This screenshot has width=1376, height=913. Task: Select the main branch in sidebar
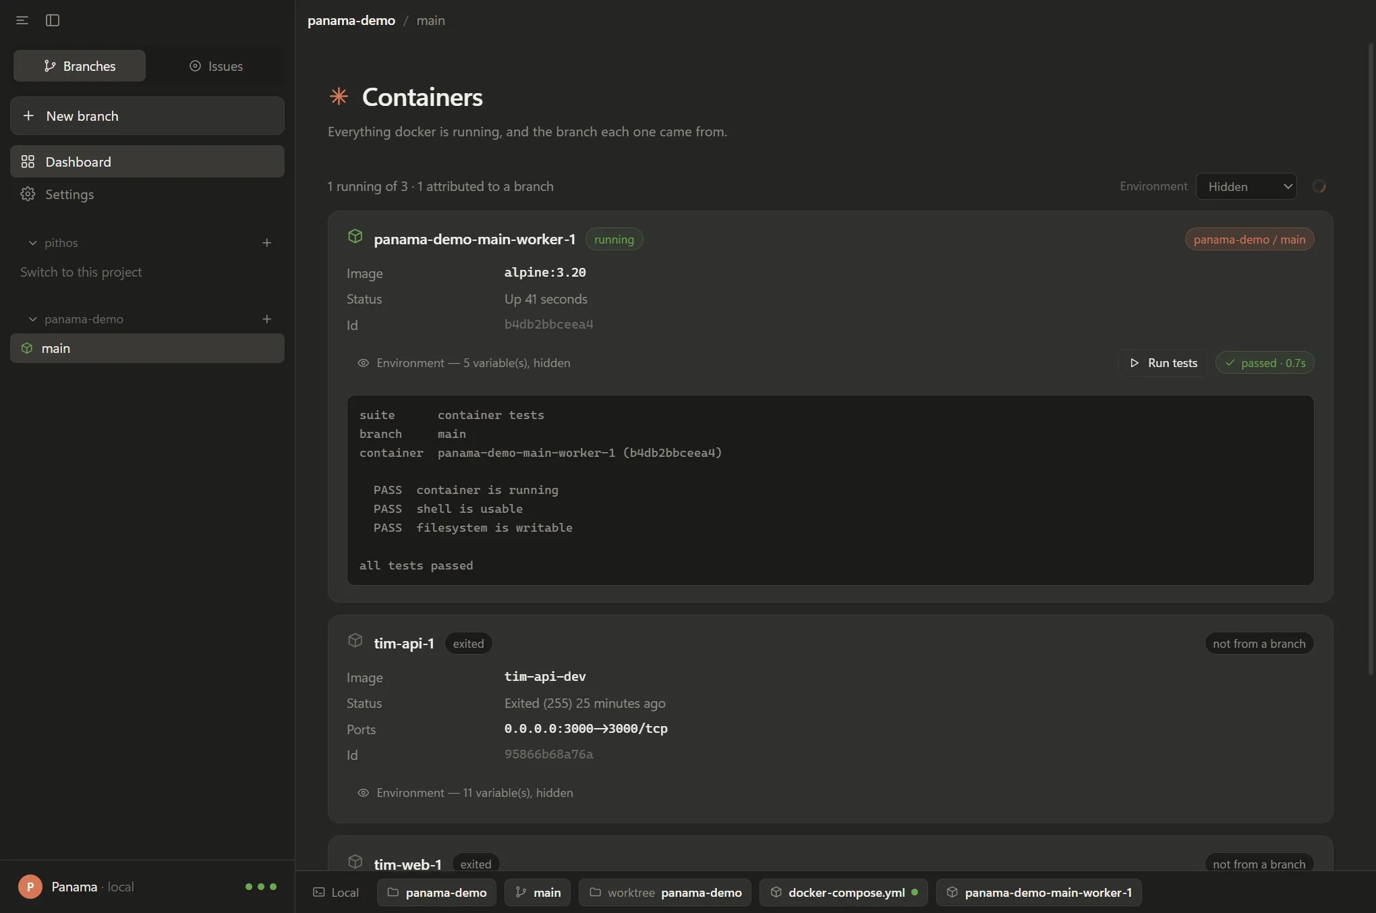point(147,348)
